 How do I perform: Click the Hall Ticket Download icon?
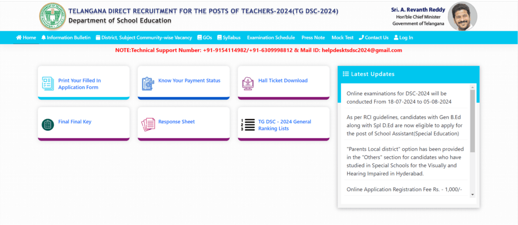tap(248, 82)
